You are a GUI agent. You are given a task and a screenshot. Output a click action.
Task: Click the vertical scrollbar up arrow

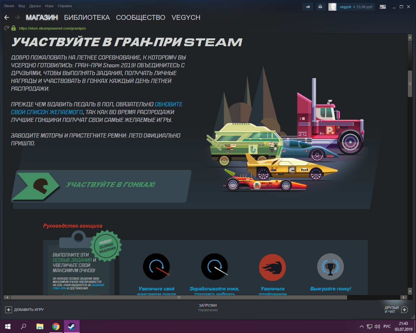[410, 38]
